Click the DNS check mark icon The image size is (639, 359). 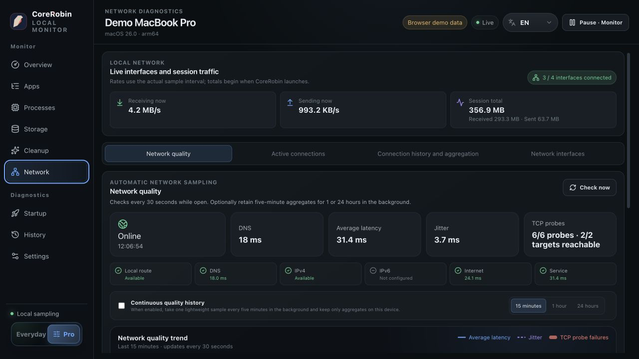coord(203,271)
